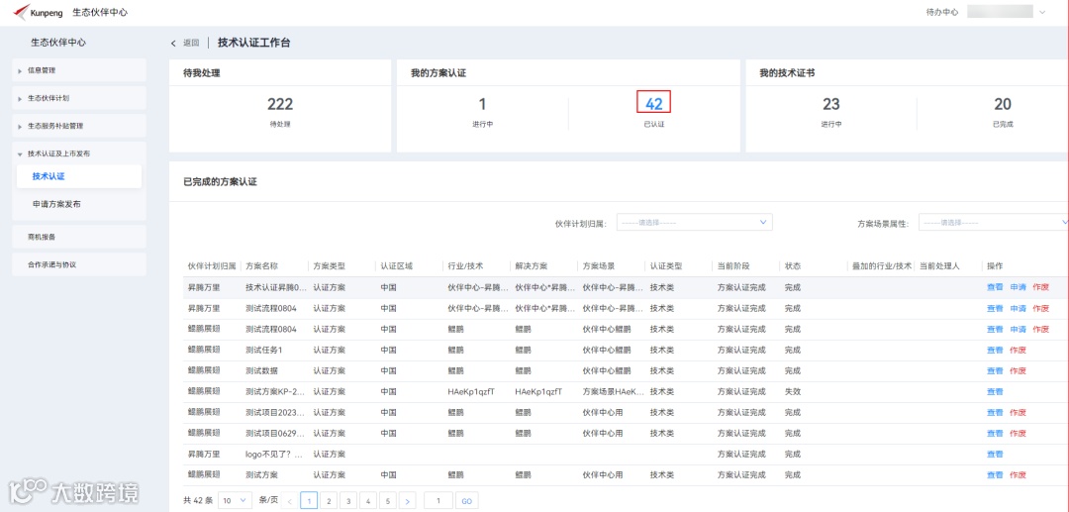The image size is (1069, 512).
Task: View the 技术认证昇腾0... row via 查看
Action: pos(995,288)
